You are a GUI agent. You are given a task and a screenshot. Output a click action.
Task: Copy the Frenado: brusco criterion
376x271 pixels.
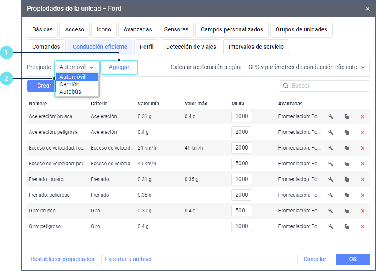347,179
